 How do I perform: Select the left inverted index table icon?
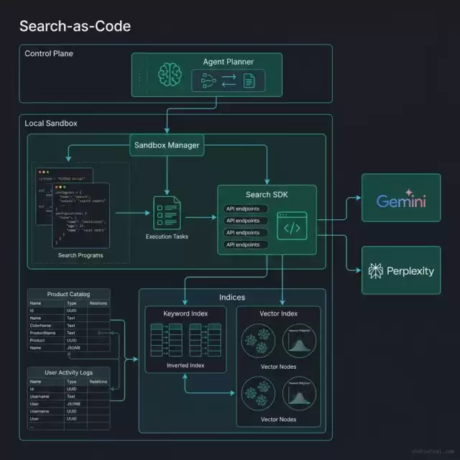166,340
